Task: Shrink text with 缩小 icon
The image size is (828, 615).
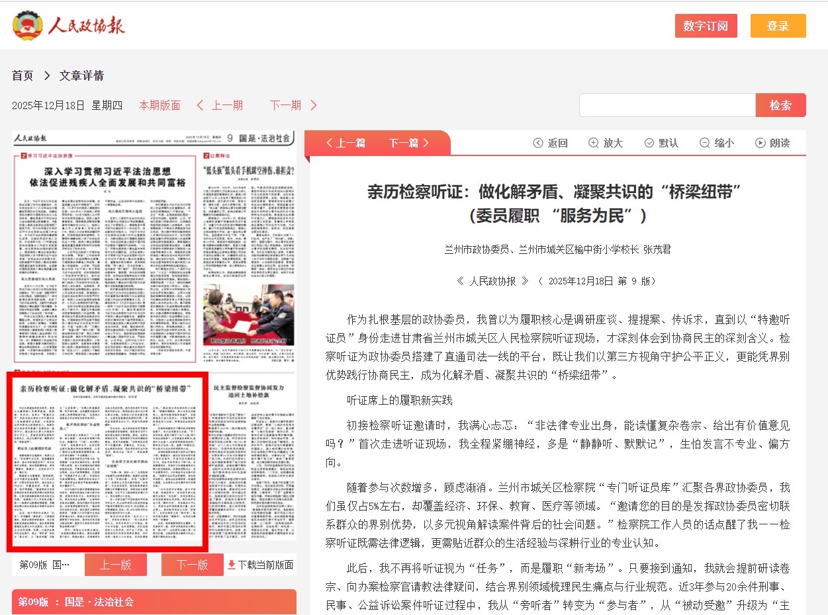Action: click(705, 143)
